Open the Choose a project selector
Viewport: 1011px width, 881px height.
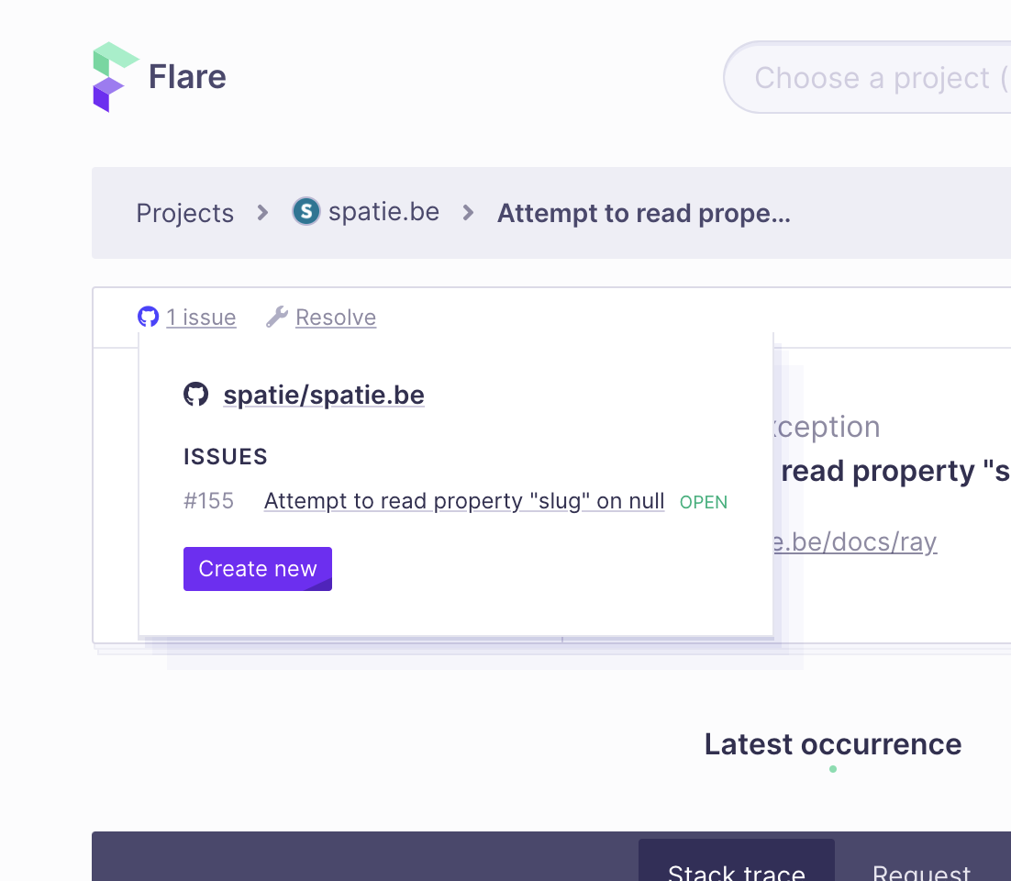[867, 77]
